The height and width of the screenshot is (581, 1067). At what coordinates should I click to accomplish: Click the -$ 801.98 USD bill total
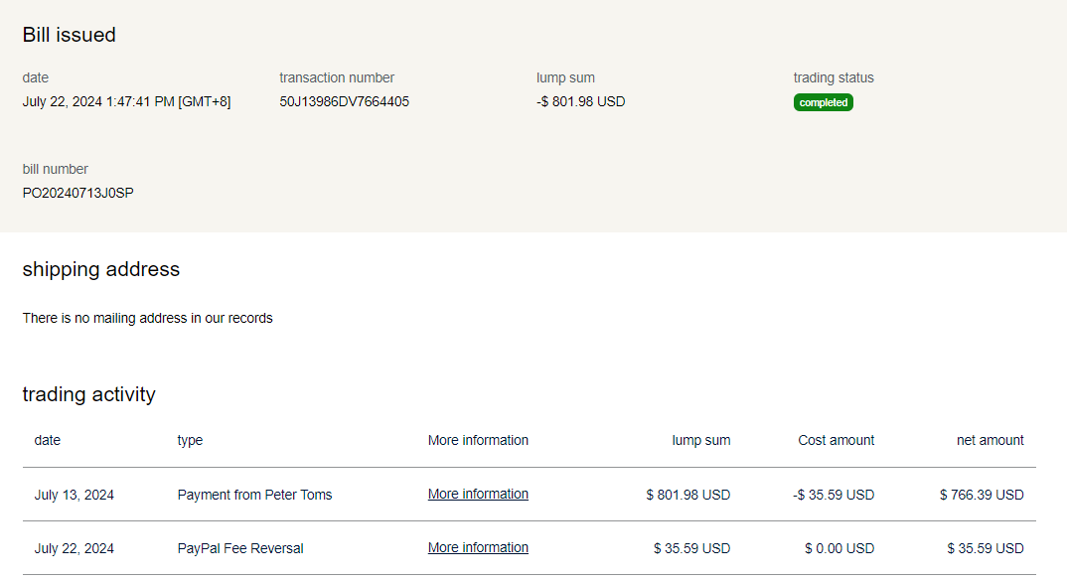[x=580, y=101]
